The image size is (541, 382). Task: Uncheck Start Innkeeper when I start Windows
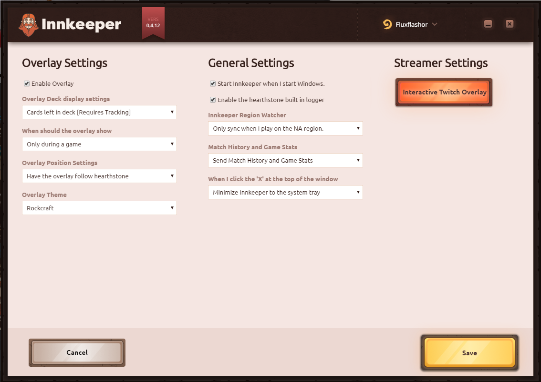point(212,83)
